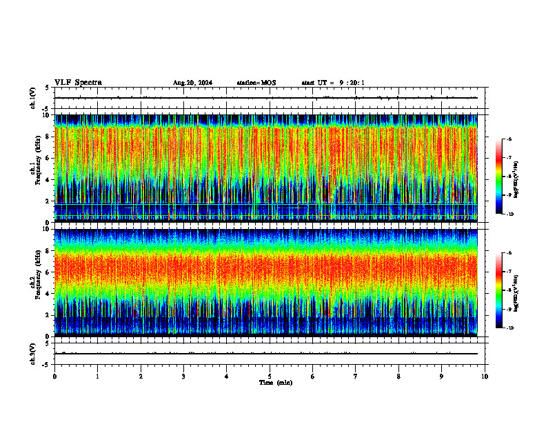
Task: Click time axis tick label "6"
Action: click(x=313, y=376)
